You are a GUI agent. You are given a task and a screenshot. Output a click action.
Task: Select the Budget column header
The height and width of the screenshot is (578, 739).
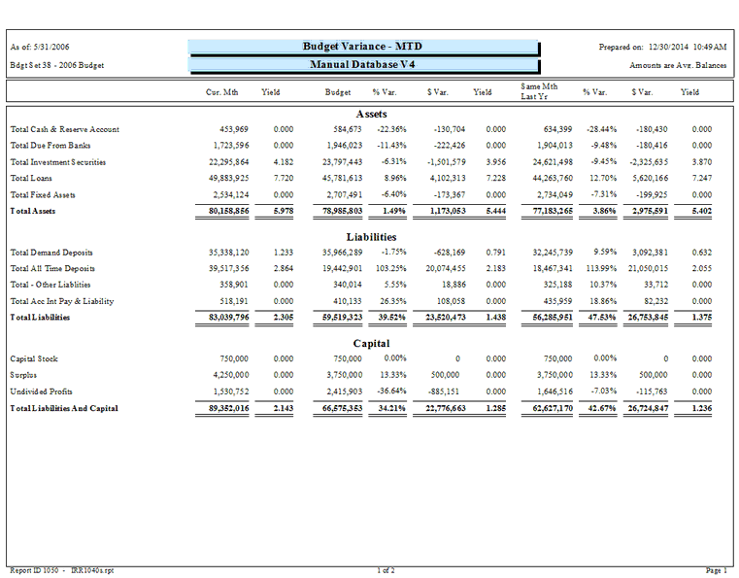pos(338,92)
